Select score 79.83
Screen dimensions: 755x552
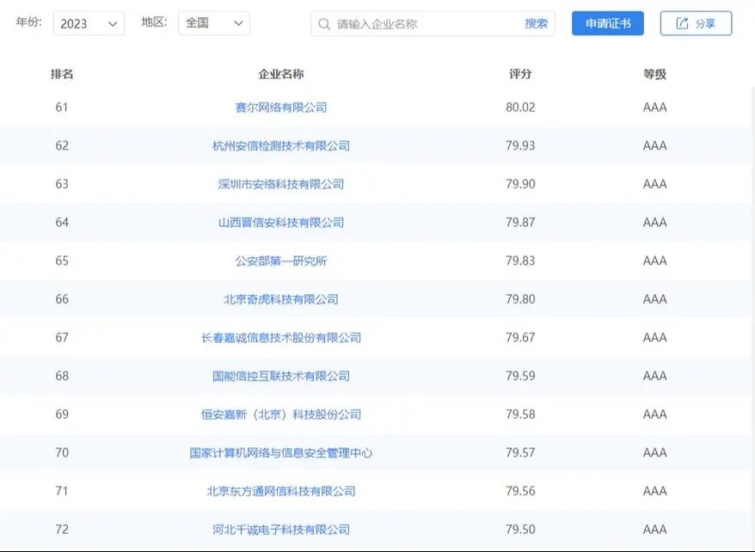[520, 261]
